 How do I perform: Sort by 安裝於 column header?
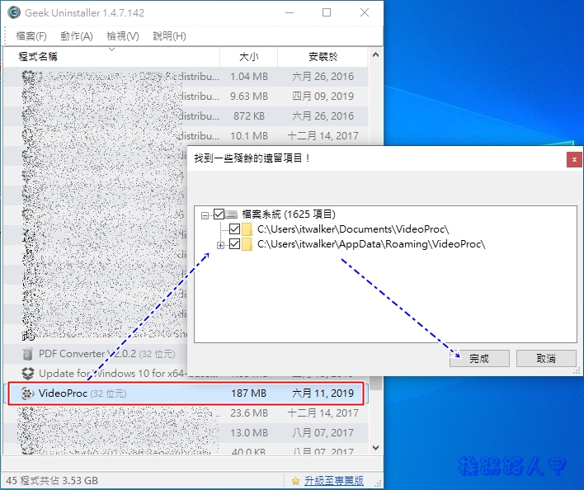pos(323,57)
